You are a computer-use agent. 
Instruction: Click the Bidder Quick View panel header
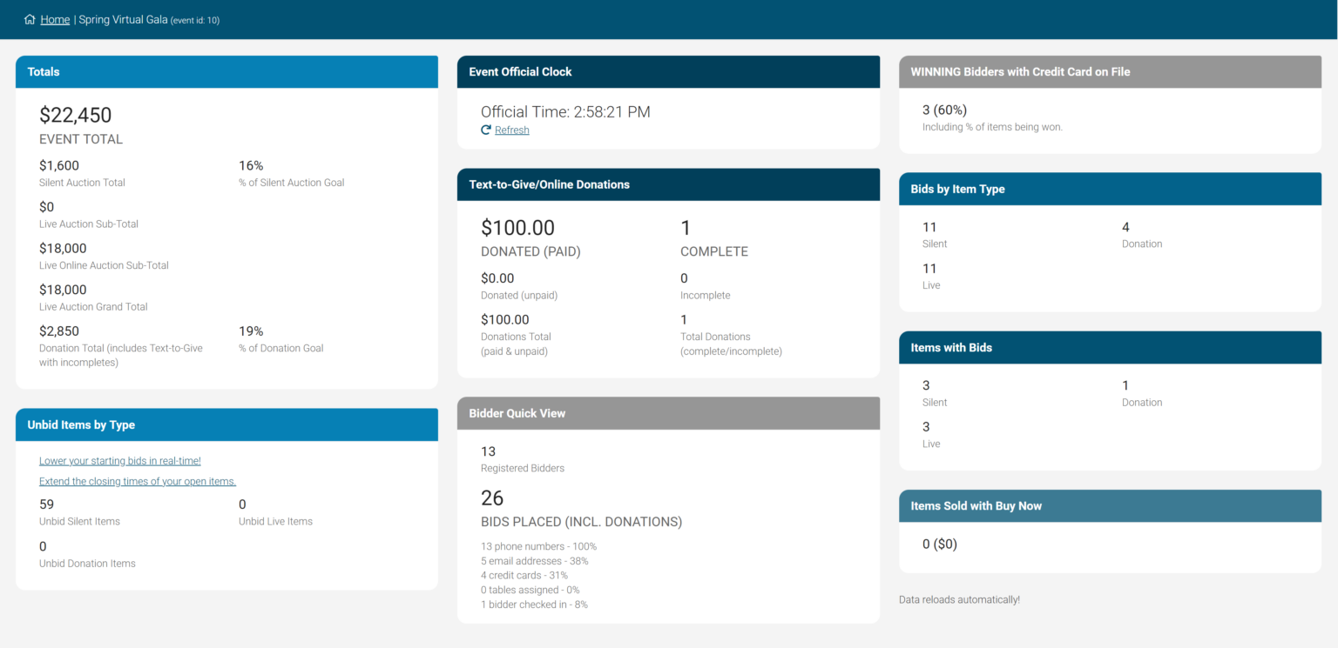[668, 413]
